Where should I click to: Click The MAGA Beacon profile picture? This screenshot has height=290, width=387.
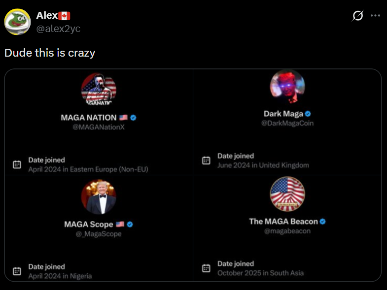[x=287, y=194]
